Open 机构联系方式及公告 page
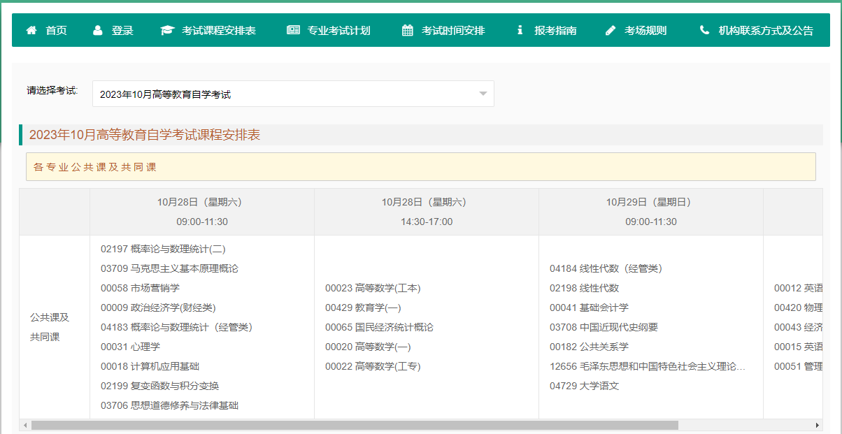842x434 pixels. tap(766, 31)
